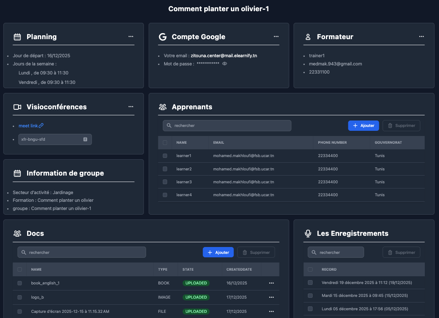Check the book_english_1 row checkbox
The width and height of the screenshot is (439, 318).
point(20,283)
